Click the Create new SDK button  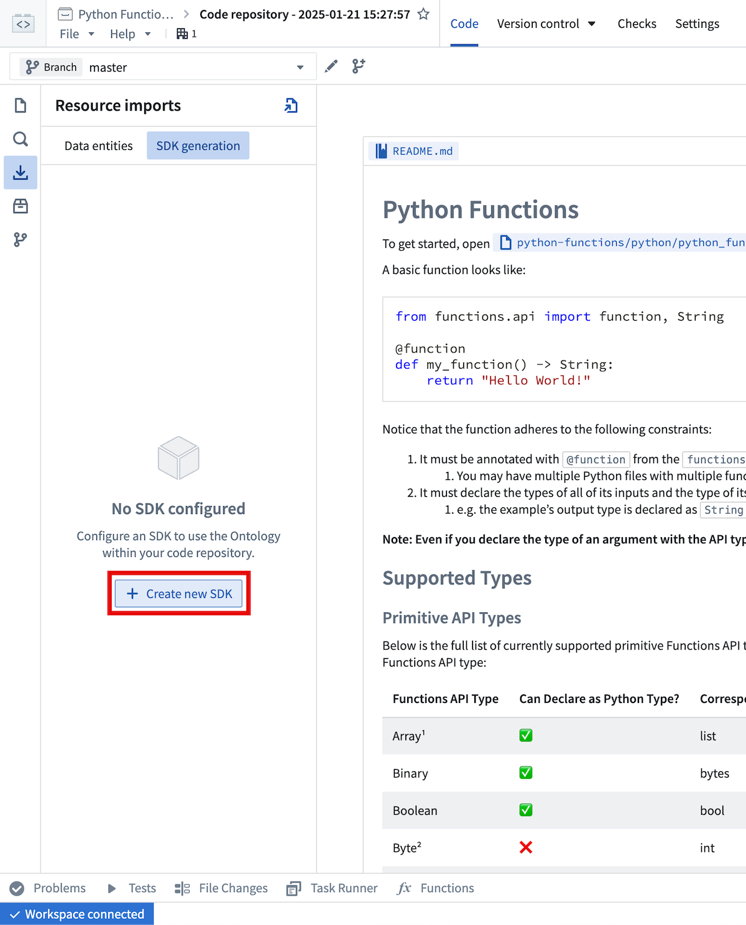[179, 594]
